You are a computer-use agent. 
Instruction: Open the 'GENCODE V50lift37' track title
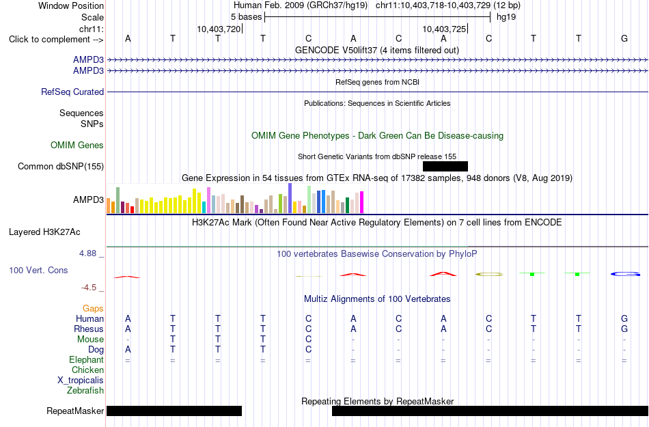pos(377,50)
